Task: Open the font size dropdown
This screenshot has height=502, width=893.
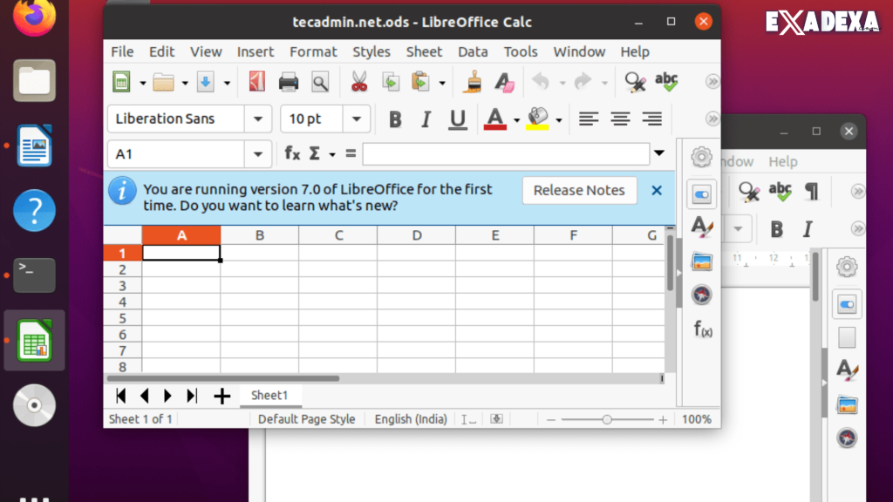Action: [x=356, y=119]
